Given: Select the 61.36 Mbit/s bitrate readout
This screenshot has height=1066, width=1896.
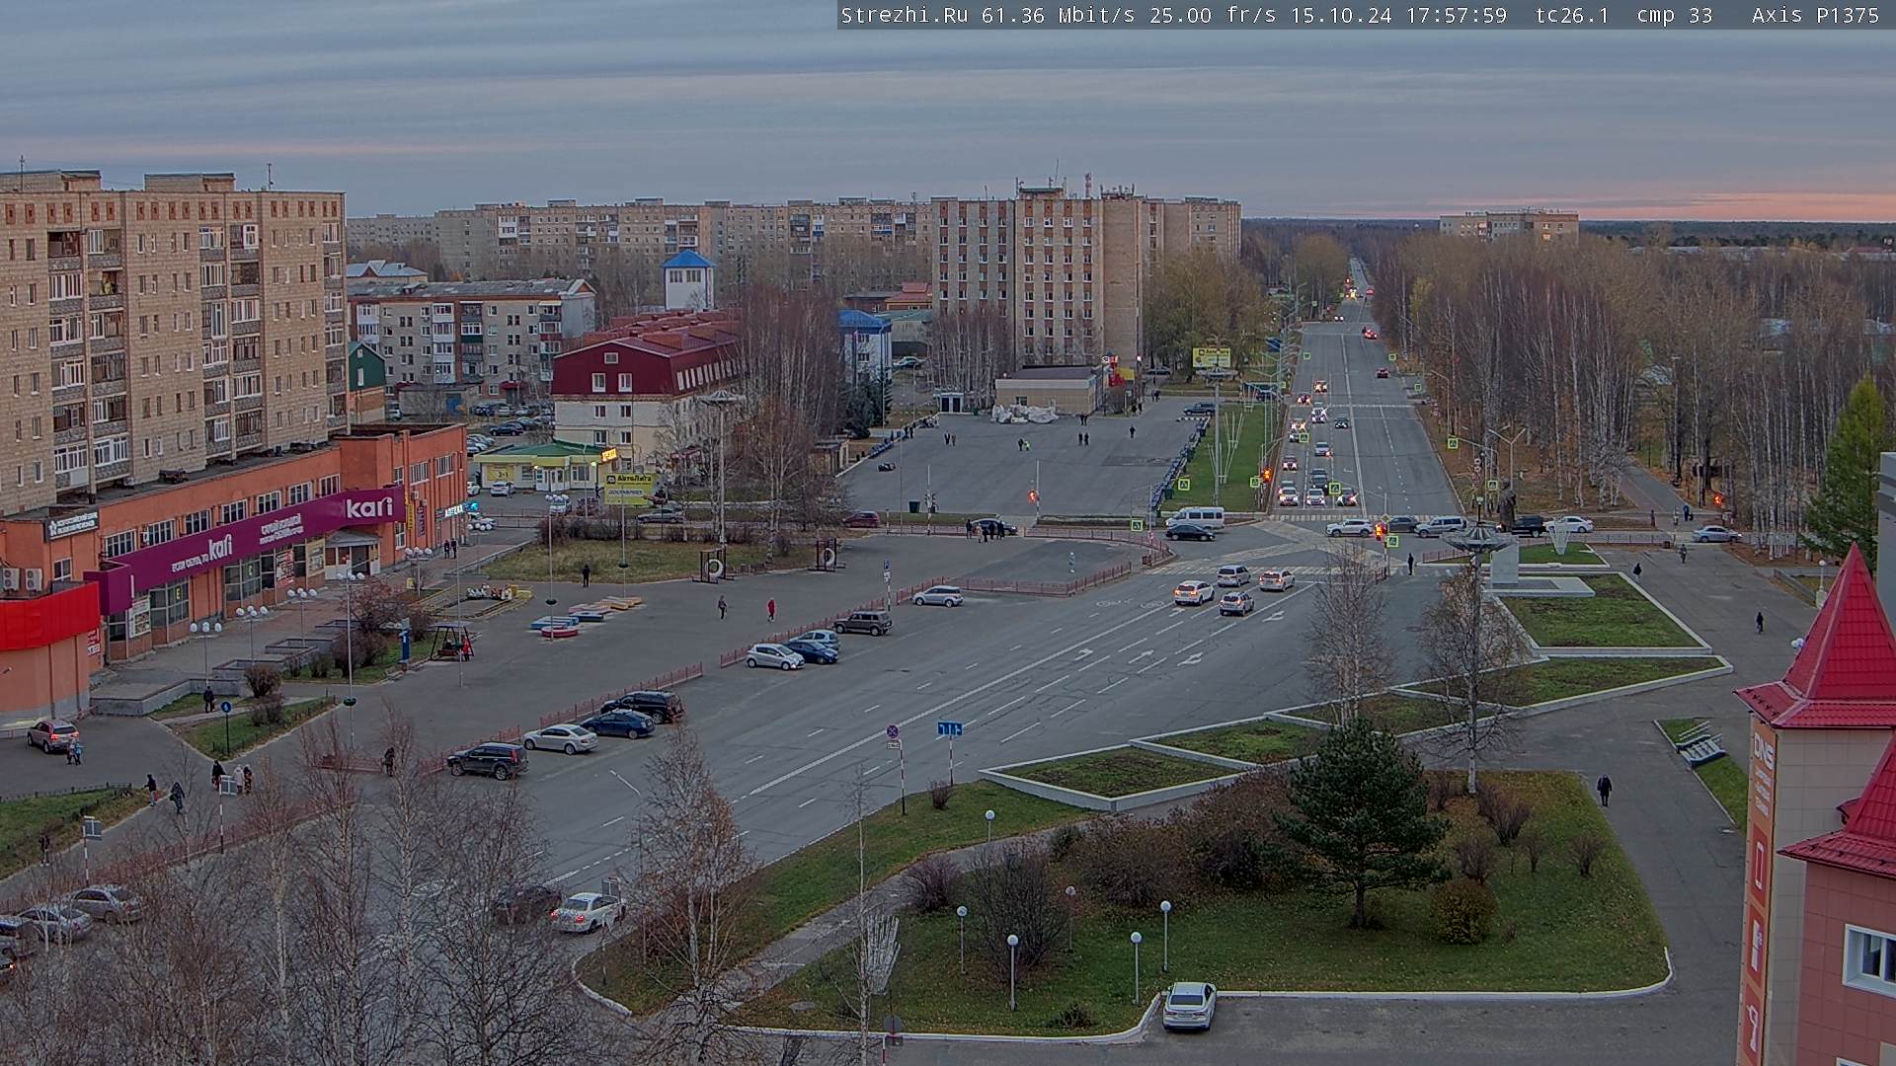Looking at the screenshot, I should 1057,15.
